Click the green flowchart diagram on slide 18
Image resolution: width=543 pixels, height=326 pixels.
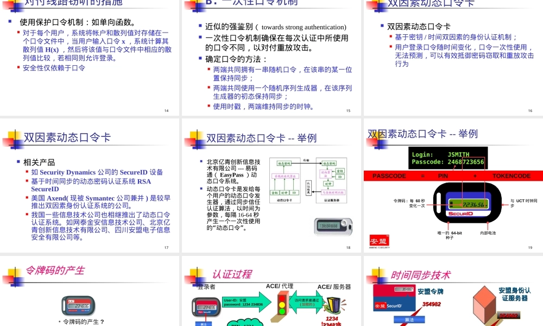pyautogui.click(x=308, y=180)
